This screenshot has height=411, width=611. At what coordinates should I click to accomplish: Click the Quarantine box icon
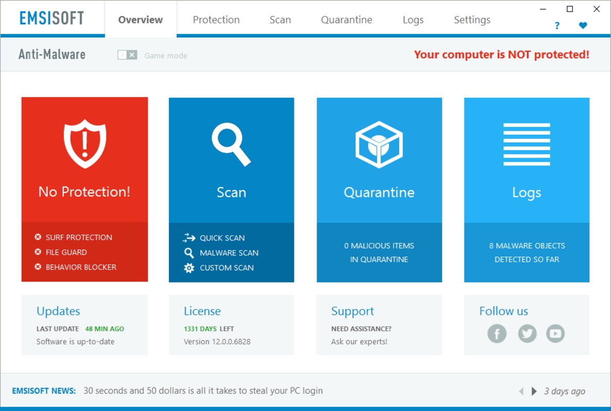coord(379,145)
